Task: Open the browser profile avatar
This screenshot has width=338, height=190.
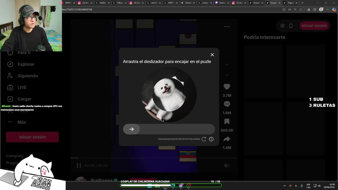Action: [x=321, y=9]
